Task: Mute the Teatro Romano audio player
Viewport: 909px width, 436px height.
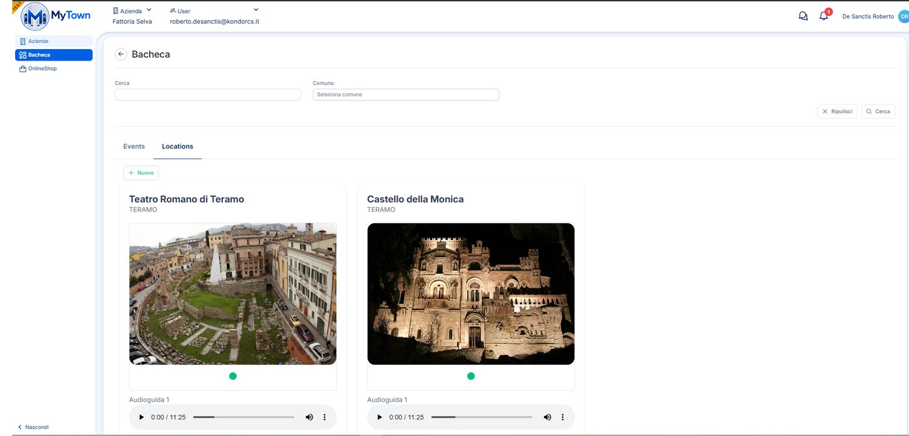Action: click(310, 417)
